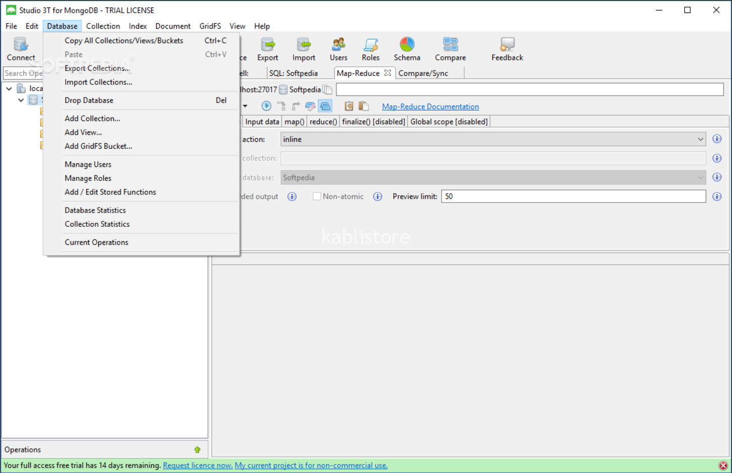Viewport: 732px width, 473px height.
Task: Click the Request licence now link
Action: 198,465
